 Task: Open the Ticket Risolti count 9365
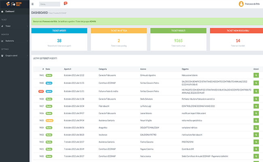coord(178,40)
